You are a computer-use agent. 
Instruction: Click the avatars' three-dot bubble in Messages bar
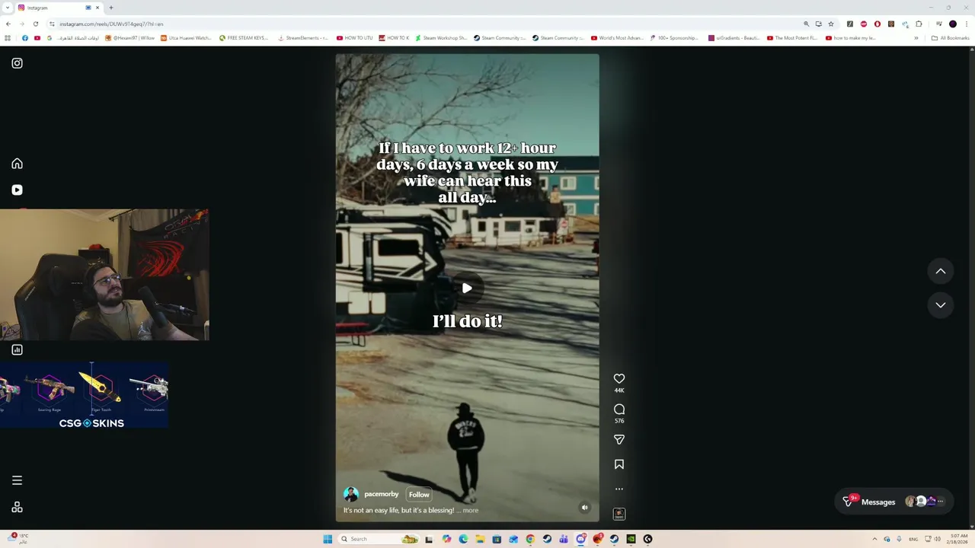941,502
